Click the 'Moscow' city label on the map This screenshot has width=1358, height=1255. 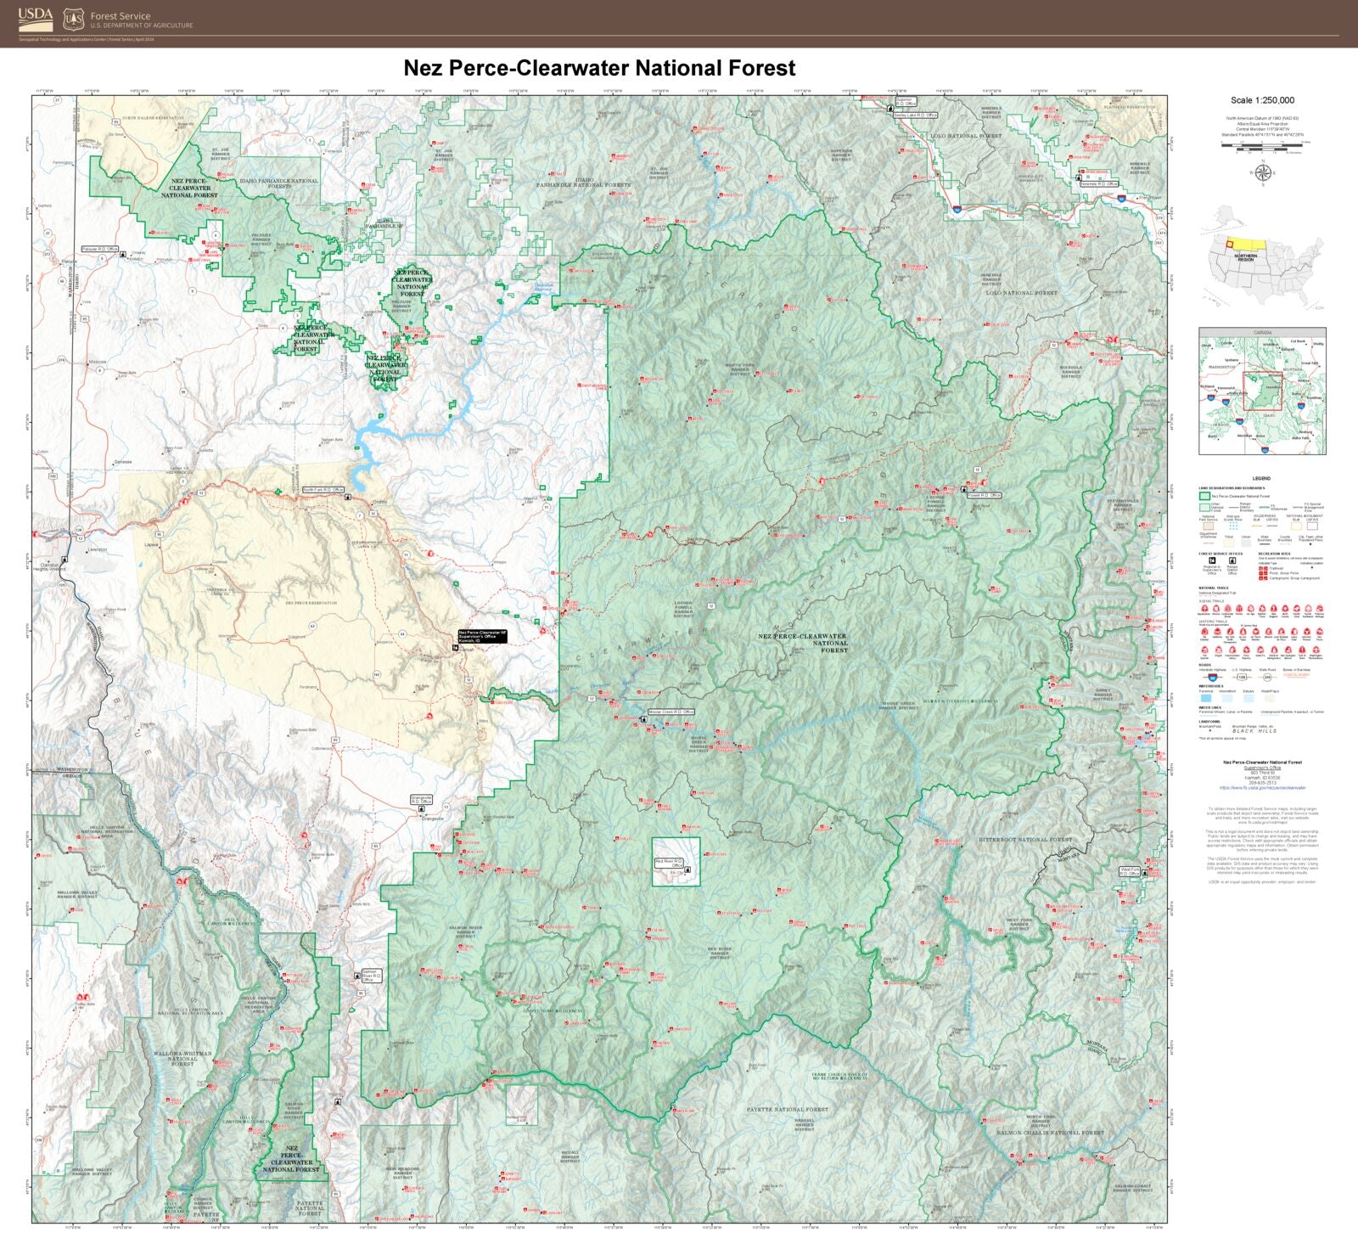tap(98, 362)
